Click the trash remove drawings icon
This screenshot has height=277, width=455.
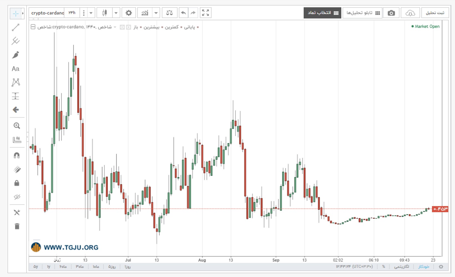tap(17, 226)
